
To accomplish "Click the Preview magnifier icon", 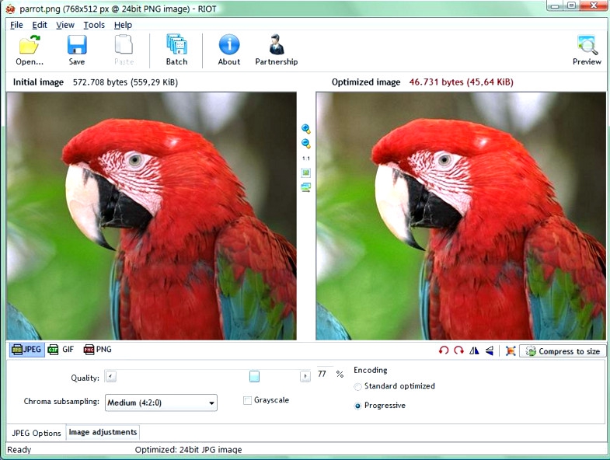I will tap(587, 50).
